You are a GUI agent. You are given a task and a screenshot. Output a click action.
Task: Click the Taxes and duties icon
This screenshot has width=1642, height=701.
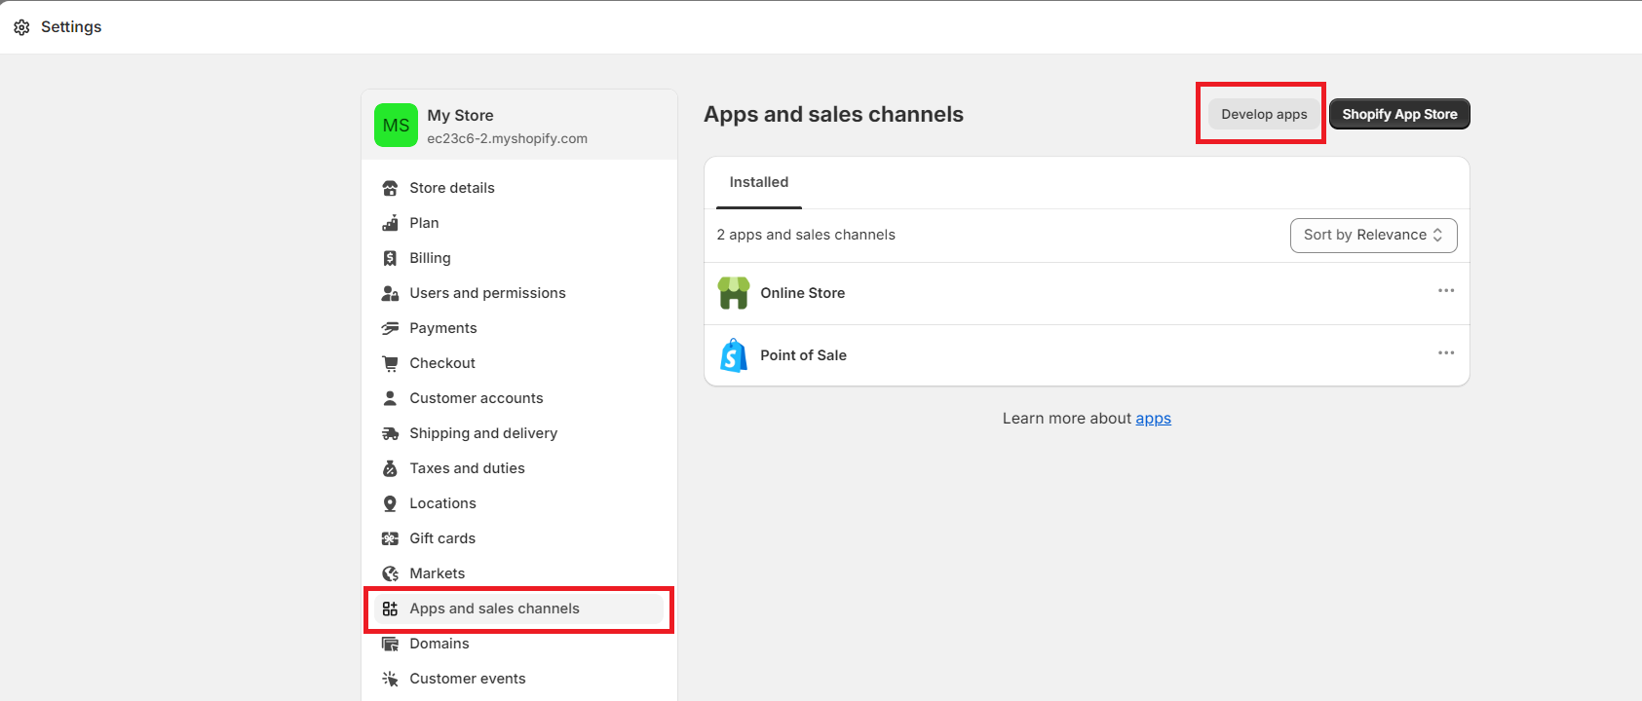click(390, 468)
